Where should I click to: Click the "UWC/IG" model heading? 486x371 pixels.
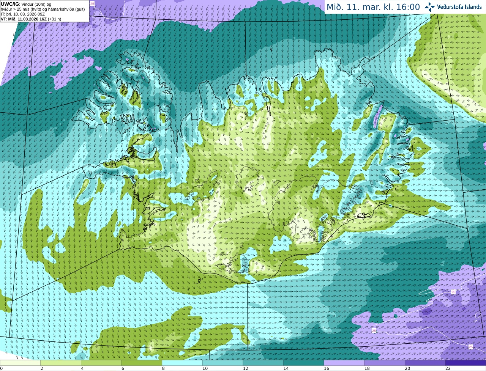[9, 4]
